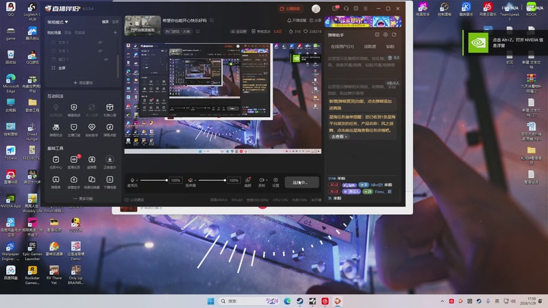This screenshot has width=548, height=308.
Task: Toggle visibility of the 文本 1 source
Action: [x=100, y=51]
